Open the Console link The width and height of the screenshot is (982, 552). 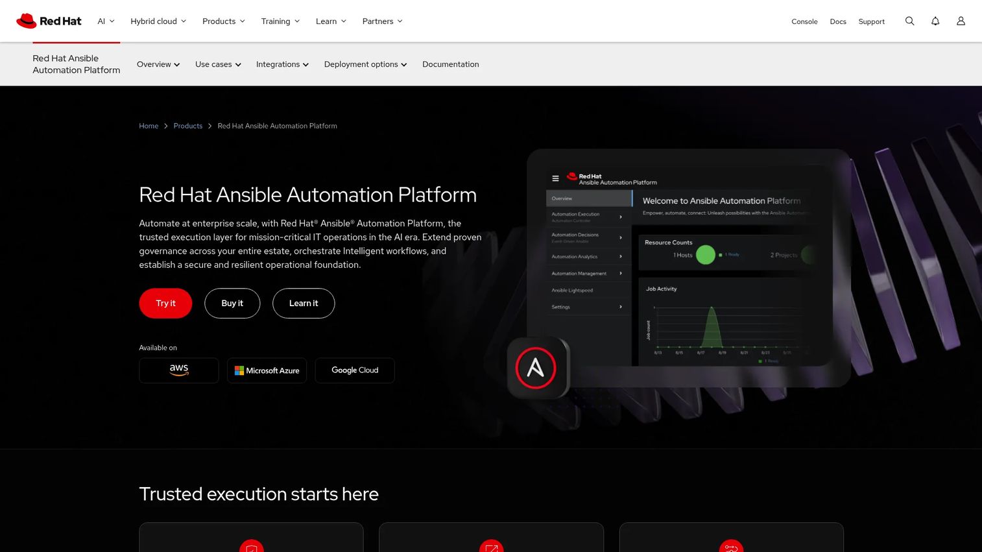pyautogui.click(x=804, y=21)
